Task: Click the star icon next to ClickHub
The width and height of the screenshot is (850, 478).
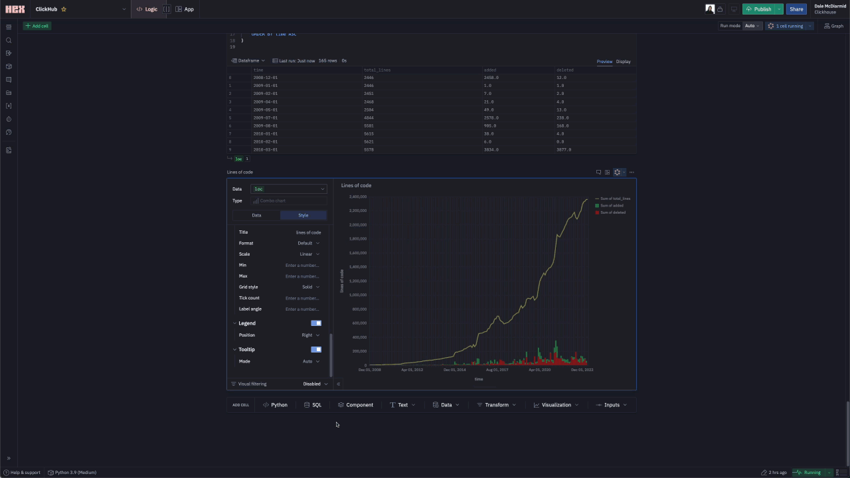Action: pyautogui.click(x=64, y=9)
